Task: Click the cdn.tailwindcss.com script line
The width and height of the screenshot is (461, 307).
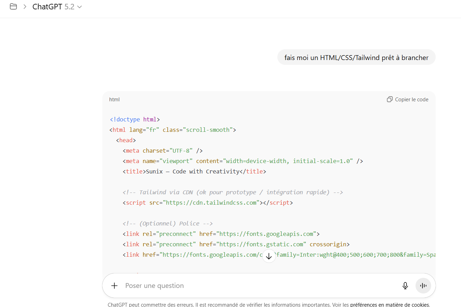Action: click(208, 203)
